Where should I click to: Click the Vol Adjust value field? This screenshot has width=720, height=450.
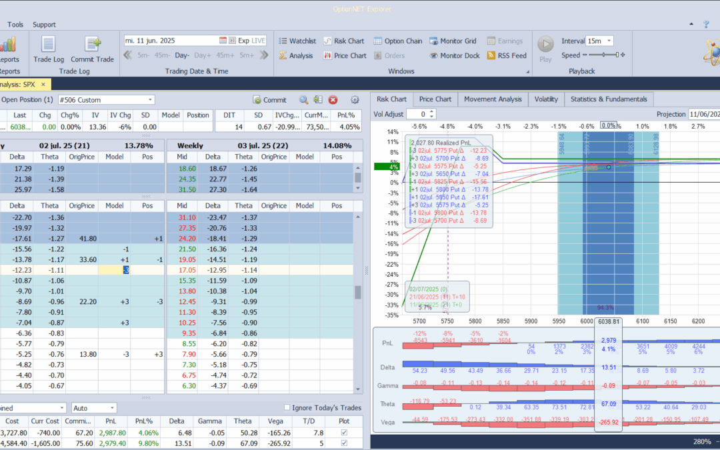[417, 114]
